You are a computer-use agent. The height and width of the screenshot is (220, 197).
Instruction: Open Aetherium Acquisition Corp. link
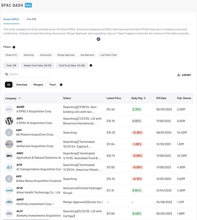[x=35, y=146]
